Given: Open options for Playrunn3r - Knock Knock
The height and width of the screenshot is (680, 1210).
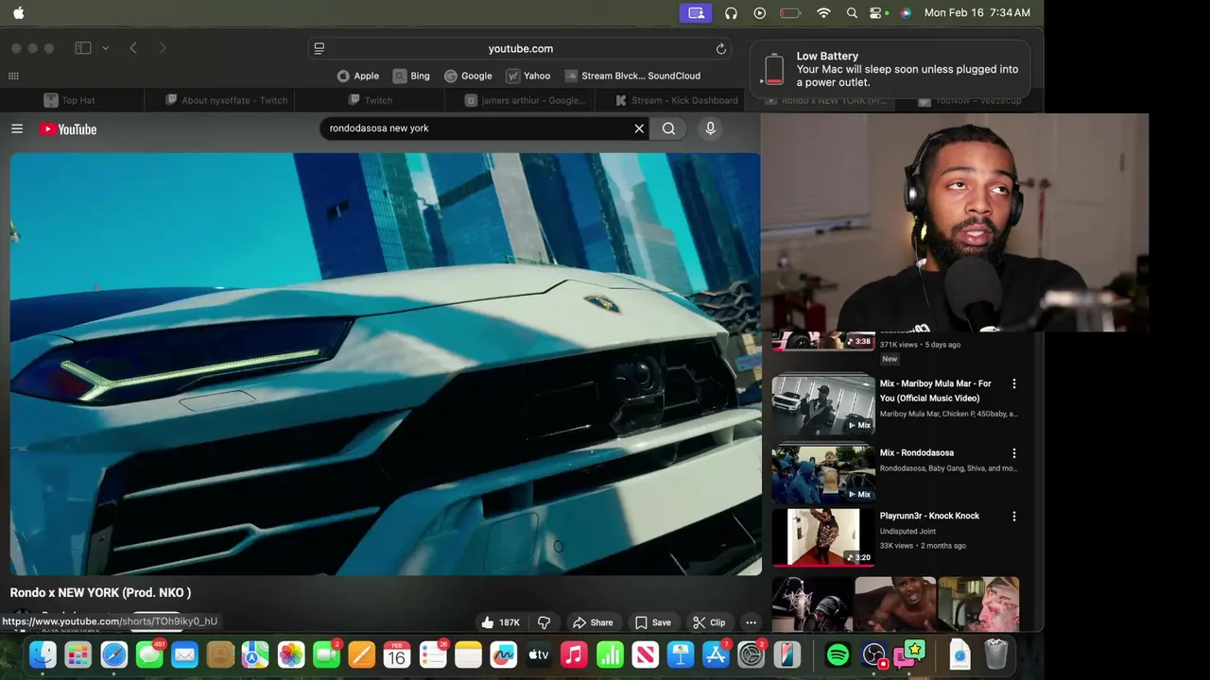Looking at the screenshot, I should [1014, 516].
